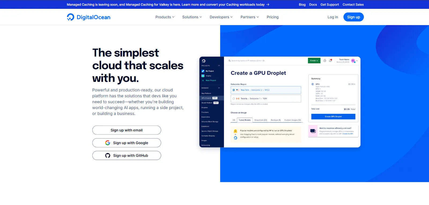Screen dimensions: 429x205
Task: Open Droplets in dashboard sidebar
Action: tap(205, 107)
